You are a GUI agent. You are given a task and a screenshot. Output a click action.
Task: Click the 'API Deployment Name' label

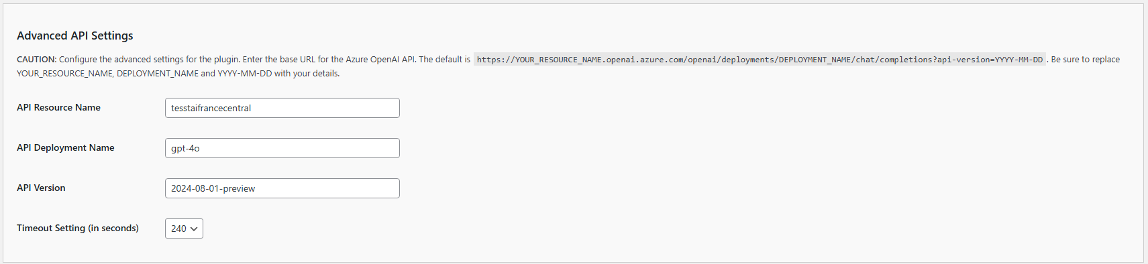point(66,147)
